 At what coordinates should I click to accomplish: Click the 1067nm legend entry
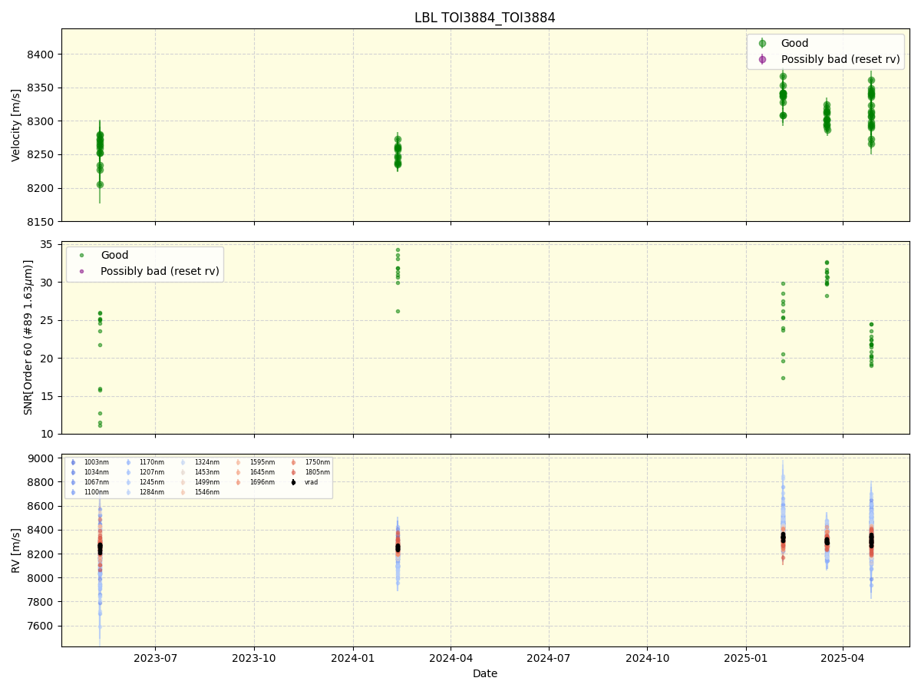coord(96,482)
